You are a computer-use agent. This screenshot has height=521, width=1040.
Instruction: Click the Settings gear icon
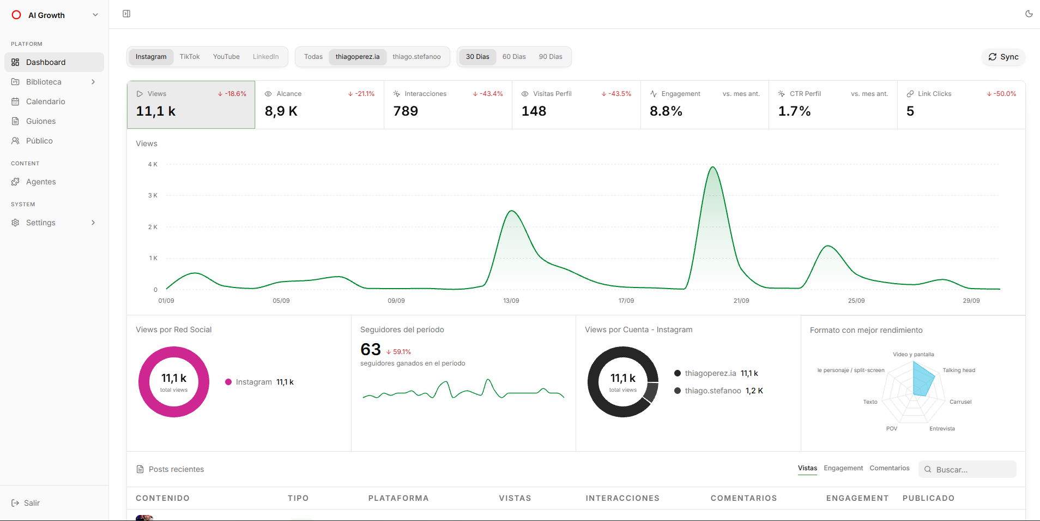click(x=15, y=223)
